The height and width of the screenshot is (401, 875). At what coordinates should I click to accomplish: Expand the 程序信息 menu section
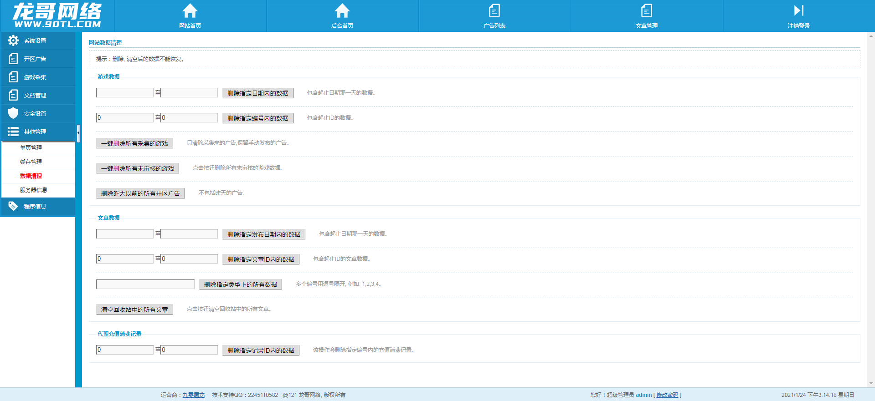pos(38,206)
